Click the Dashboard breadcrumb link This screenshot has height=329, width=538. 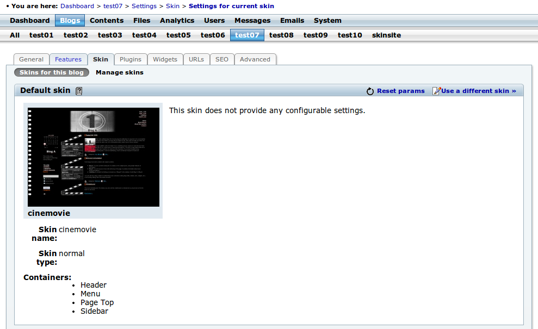point(77,6)
